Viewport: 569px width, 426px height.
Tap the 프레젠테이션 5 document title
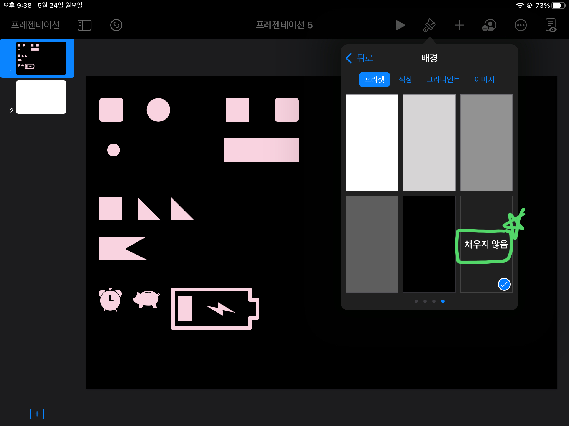pos(284,25)
